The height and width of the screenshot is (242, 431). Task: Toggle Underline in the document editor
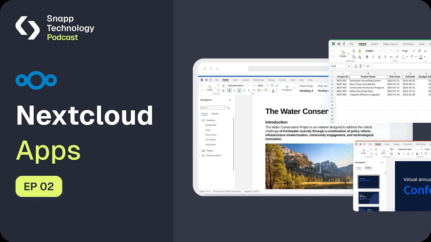coord(239,90)
